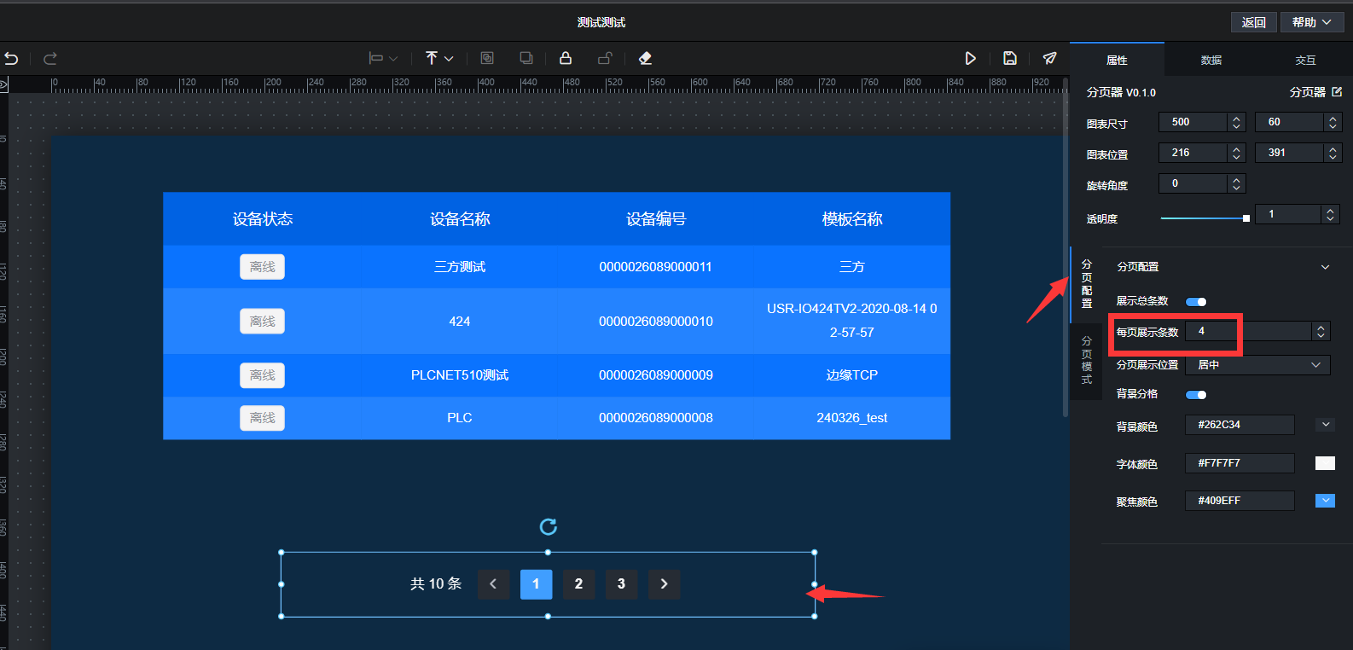Click the redo arrow icon
The image size is (1353, 650).
tap(50, 59)
